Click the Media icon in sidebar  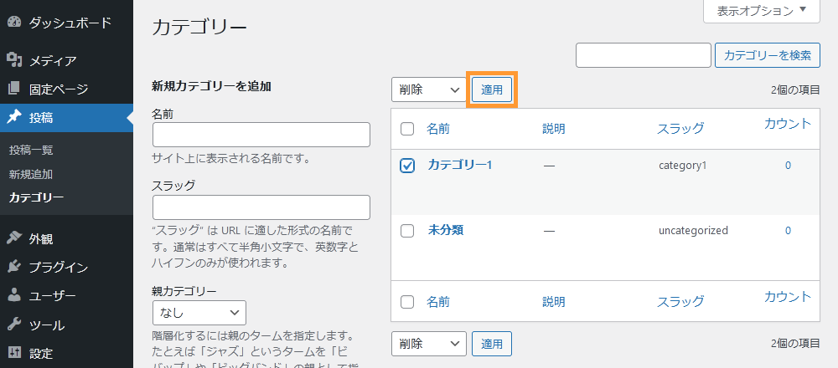click(x=14, y=60)
